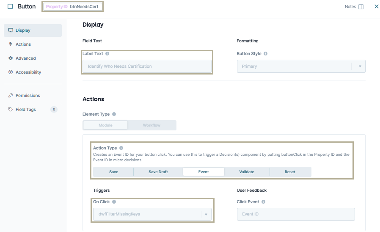Set action type to Event
Viewport: 380px width, 232px height.
[x=204, y=171]
